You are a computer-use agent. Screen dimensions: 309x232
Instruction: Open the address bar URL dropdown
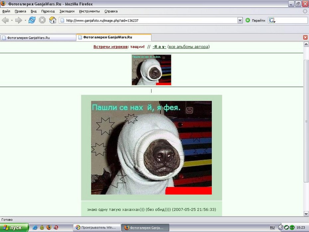240,20
